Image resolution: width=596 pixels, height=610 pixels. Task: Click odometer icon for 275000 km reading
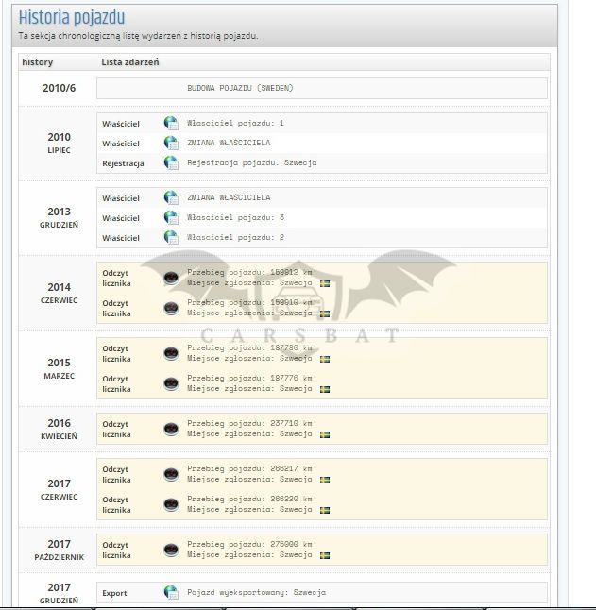coord(171,551)
